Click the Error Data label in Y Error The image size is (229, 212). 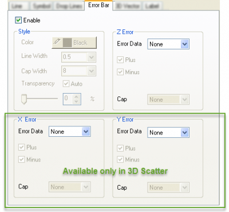click(x=129, y=131)
